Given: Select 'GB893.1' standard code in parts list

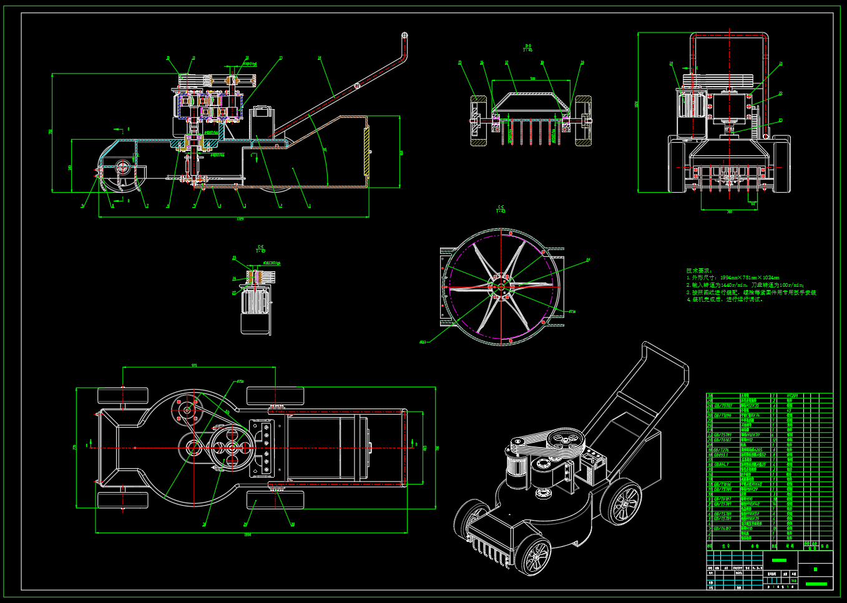Looking at the screenshot, I should 722,455.
